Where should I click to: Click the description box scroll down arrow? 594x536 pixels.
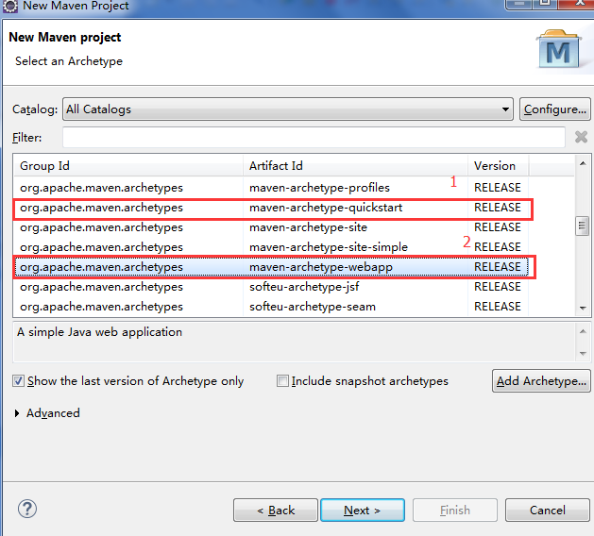(x=583, y=354)
